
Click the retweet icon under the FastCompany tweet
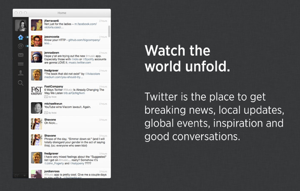point(46,97)
